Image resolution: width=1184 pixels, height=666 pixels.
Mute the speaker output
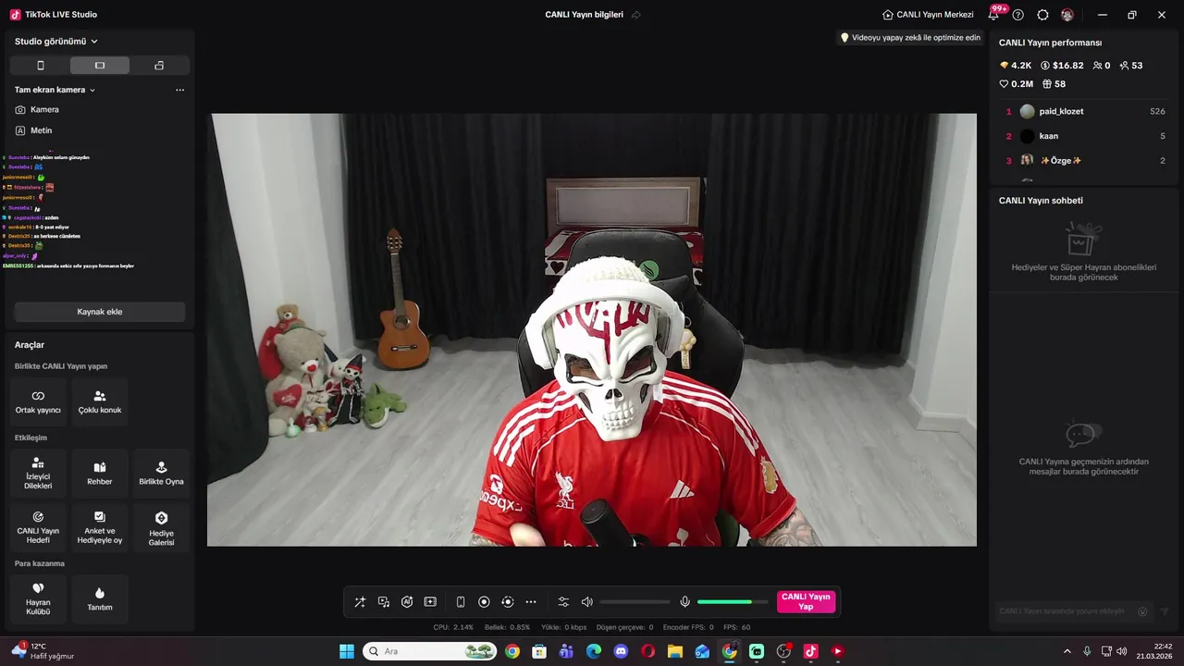point(586,602)
